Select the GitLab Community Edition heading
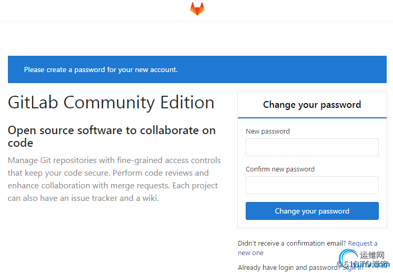 pos(111,102)
